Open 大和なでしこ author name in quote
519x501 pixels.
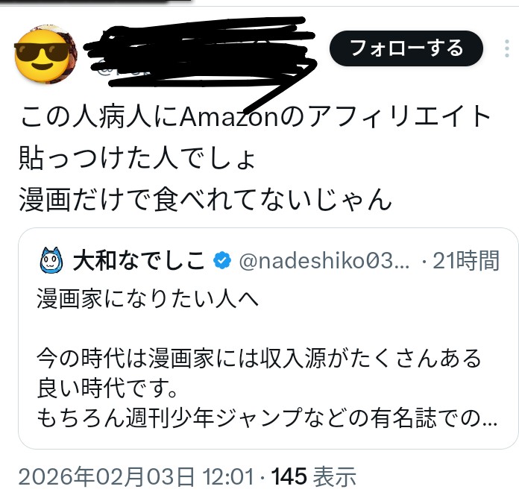click(139, 260)
